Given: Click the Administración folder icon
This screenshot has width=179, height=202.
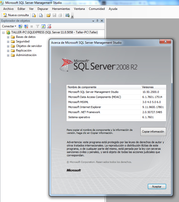Looking at the screenshot, I should (x=13, y=55).
